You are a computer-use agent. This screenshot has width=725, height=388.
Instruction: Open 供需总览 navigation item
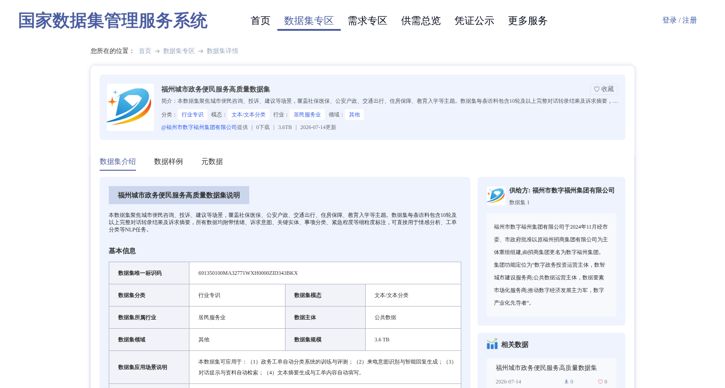(x=421, y=21)
